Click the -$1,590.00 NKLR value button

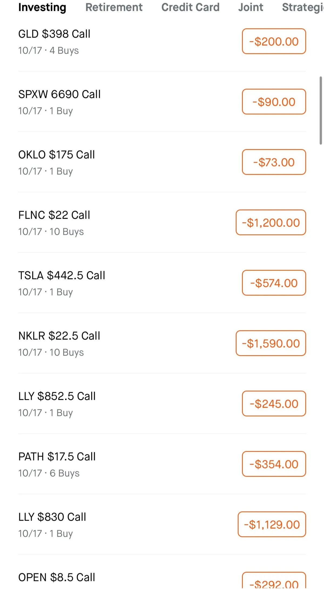[x=271, y=343]
